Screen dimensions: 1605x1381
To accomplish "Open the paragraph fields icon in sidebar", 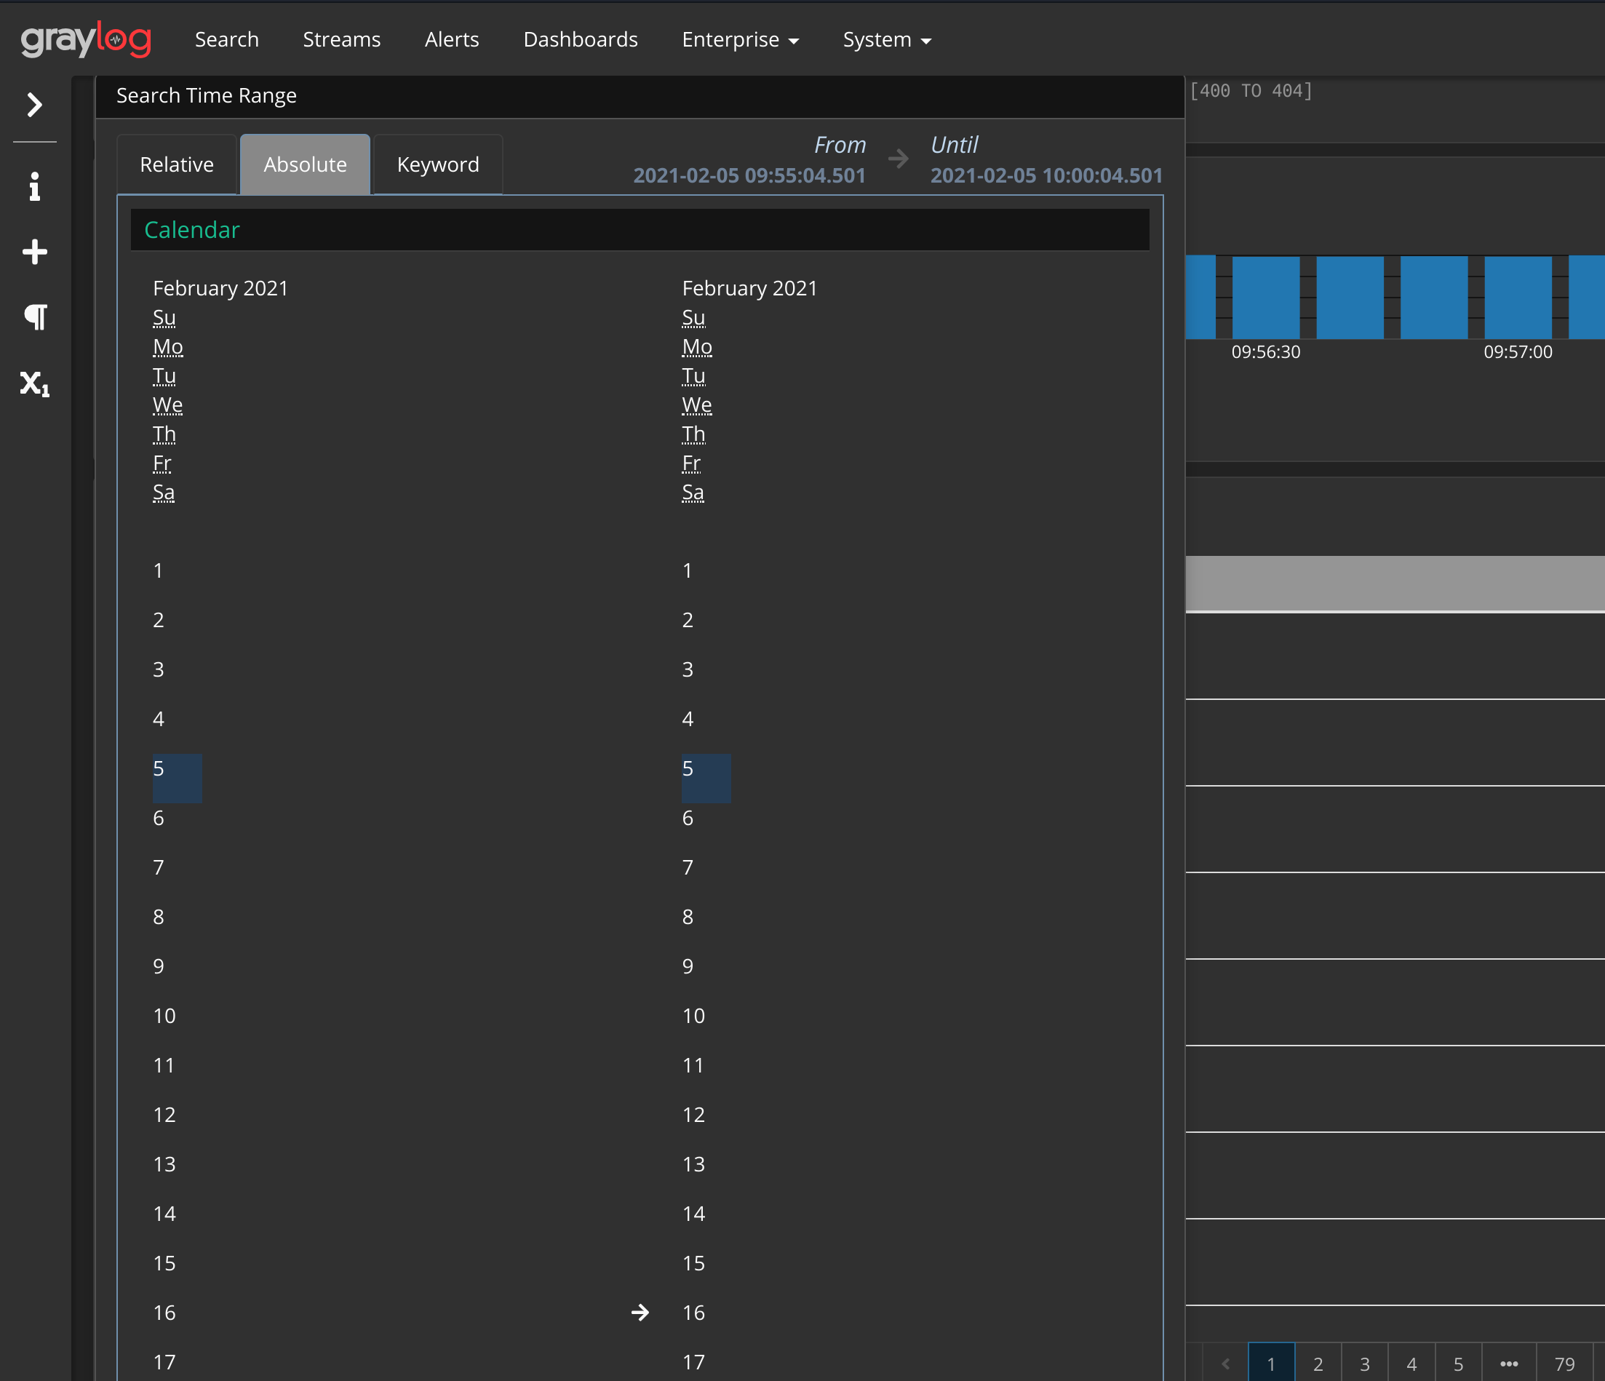I will [x=34, y=317].
